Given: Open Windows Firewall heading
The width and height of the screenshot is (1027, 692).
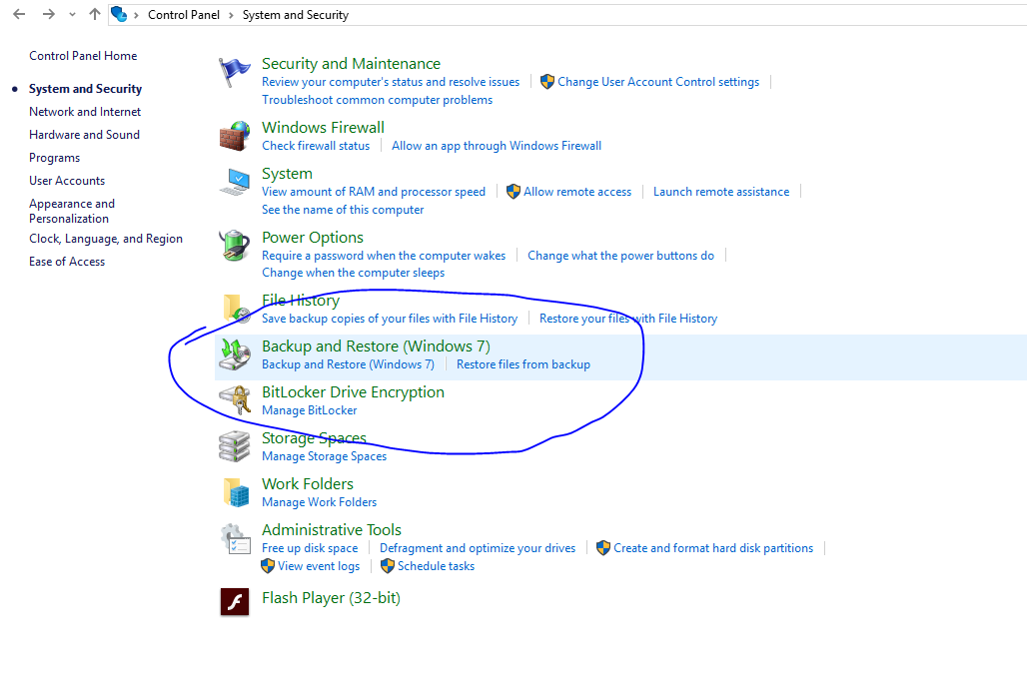Looking at the screenshot, I should 323,127.
